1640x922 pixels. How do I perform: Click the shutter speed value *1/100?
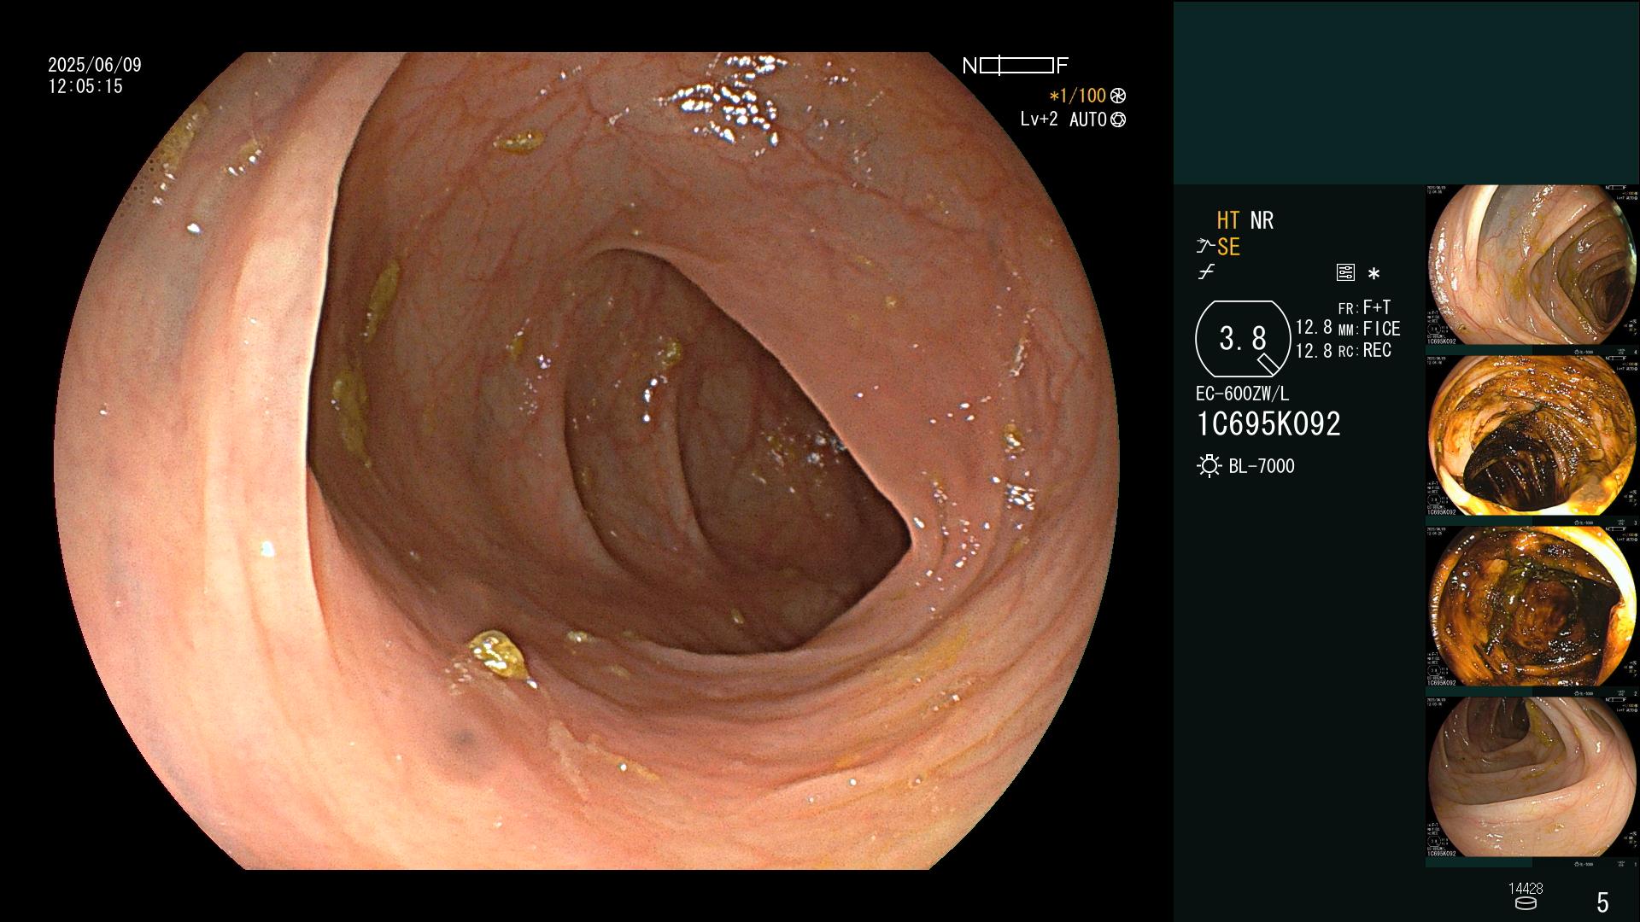click(x=1078, y=96)
